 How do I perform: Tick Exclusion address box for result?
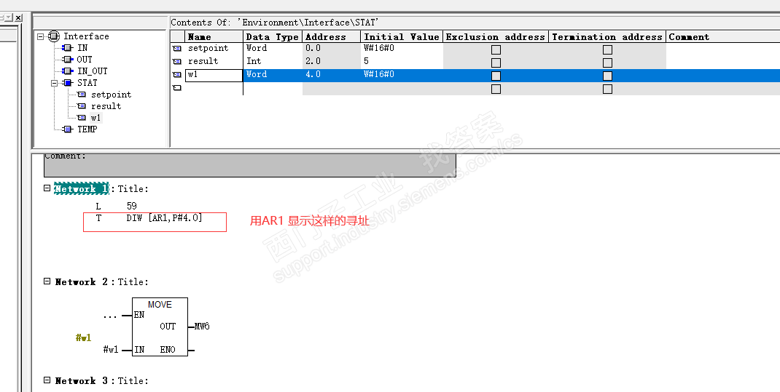coord(496,63)
